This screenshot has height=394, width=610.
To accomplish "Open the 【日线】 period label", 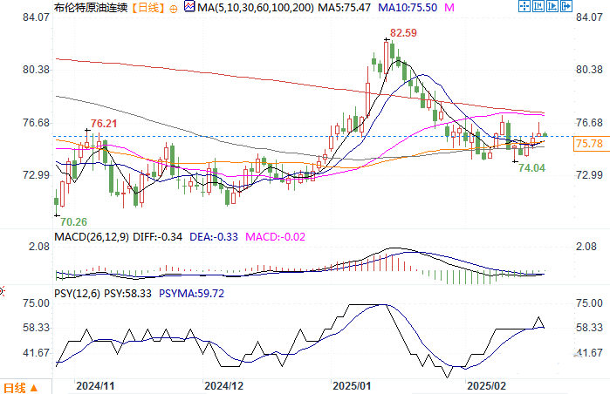I will point(147,7).
